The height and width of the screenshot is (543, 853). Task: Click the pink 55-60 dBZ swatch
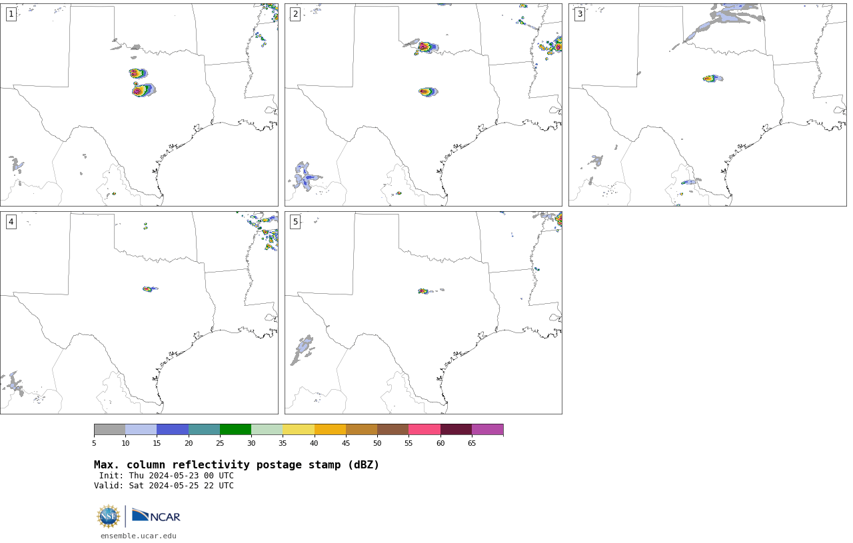point(425,429)
